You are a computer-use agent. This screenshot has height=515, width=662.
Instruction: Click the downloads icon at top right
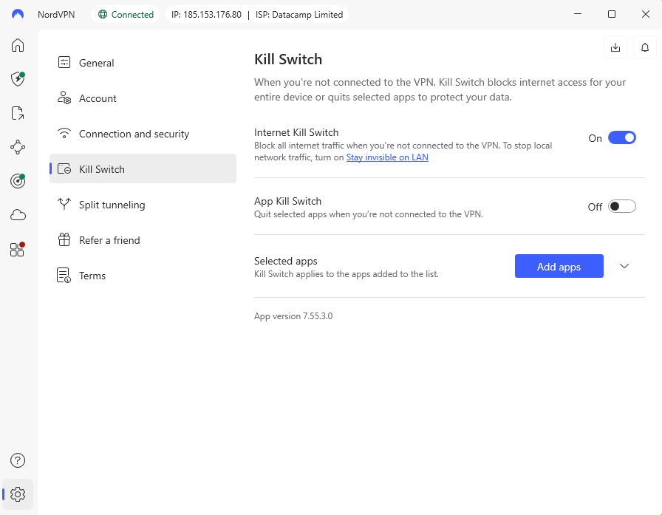point(615,47)
